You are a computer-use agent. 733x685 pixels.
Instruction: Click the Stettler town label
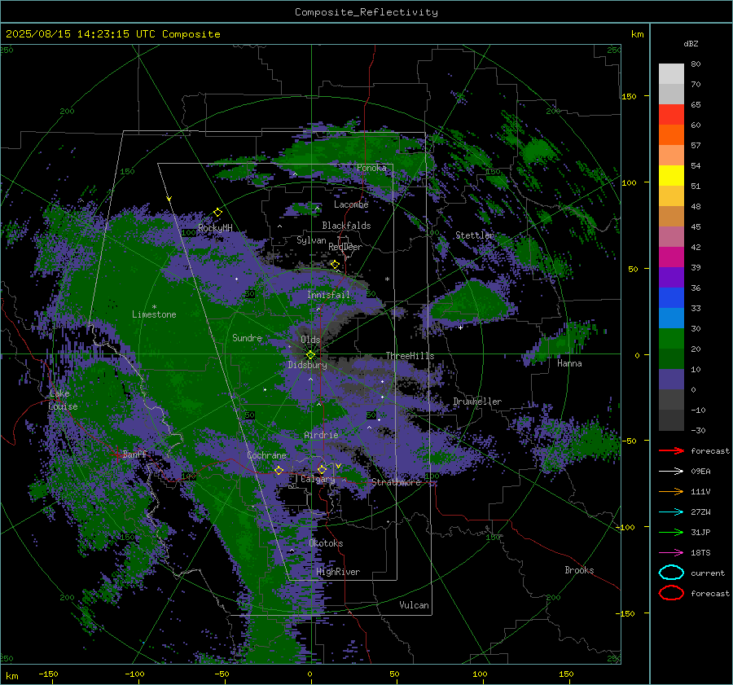pos(475,235)
